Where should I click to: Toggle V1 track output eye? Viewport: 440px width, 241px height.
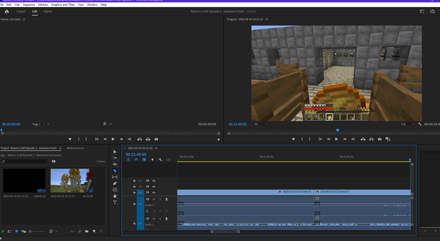tap(154, 192)
